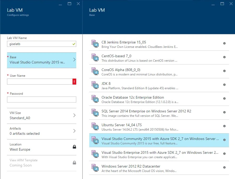
Task: Show info for Visual Studio Community 2015
Action: coord(224,140)
